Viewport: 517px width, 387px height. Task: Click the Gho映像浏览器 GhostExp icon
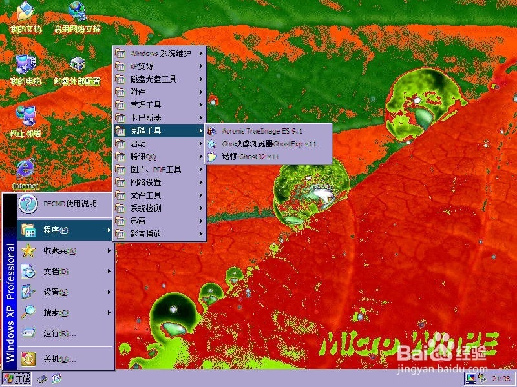point(212,144)
